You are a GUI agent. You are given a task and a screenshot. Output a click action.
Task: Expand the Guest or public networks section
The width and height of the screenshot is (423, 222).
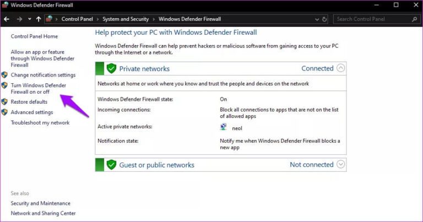point(340,164)
